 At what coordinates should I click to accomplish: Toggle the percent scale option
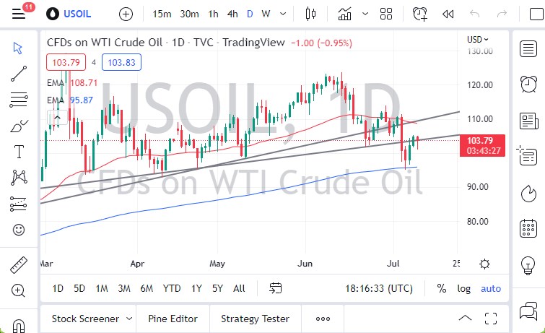441,289
